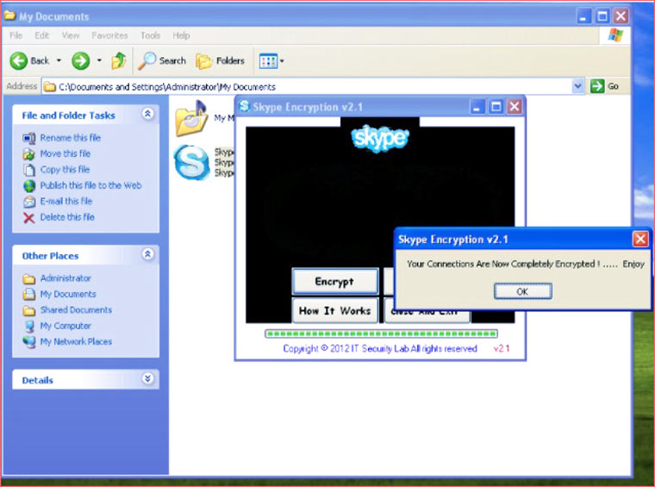The image size is (655, 487).
Task: Click the Back arrow icon in Explorer
Action: point(18,61)
